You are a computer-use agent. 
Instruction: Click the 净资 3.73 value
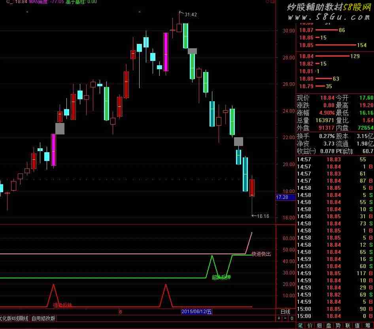click(x=329, y=144)
